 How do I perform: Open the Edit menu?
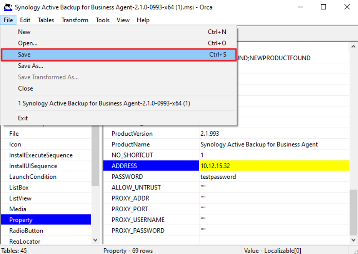(x=25, y=20)
